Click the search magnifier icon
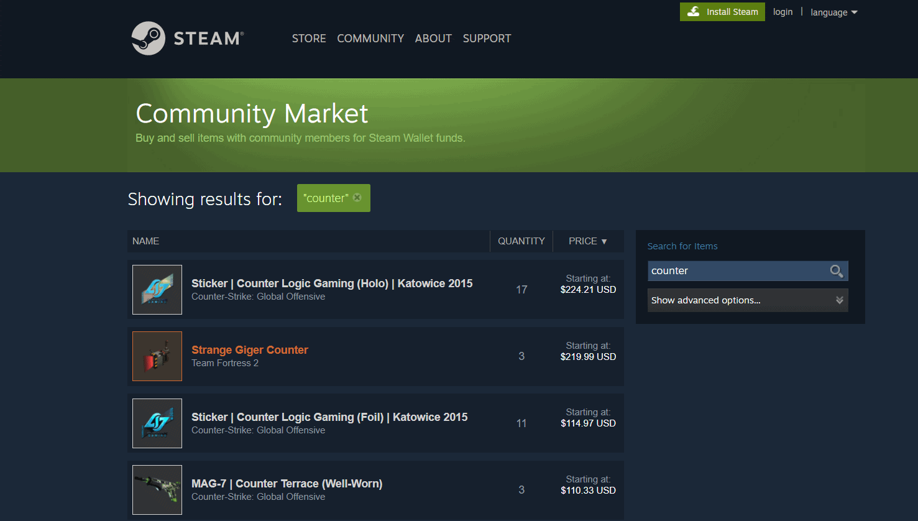 point(837,271)
